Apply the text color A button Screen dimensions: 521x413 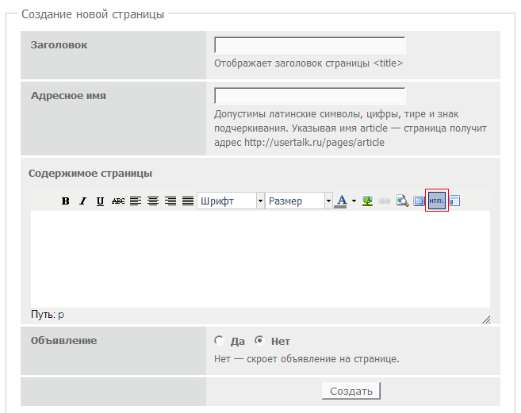click(x=341, y=201)
